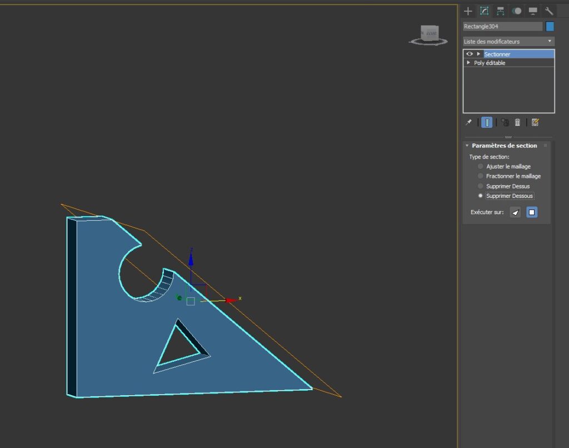Viewport: 569px width, 448px height.
Task: Remove modifier with trash icon
Action: coord(517,122)
